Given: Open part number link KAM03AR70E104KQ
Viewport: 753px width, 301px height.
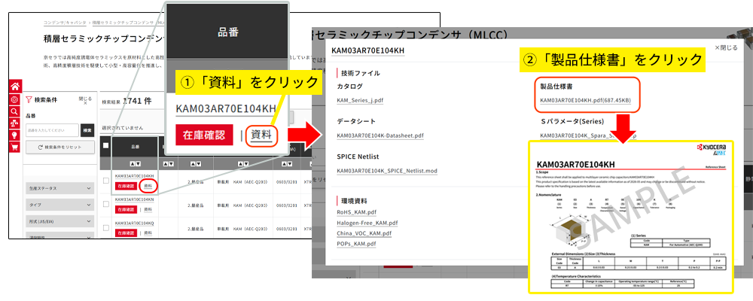Looking at the screenshot, I should (x=134, y=223).
